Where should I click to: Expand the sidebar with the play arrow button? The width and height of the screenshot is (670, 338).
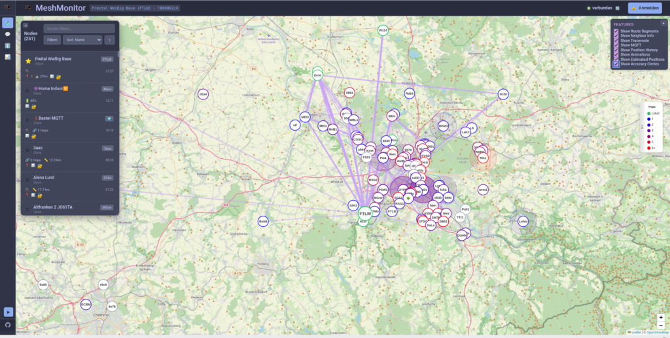[x=8, y=312]
